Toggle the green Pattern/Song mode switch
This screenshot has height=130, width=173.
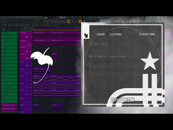coord(46,17)
